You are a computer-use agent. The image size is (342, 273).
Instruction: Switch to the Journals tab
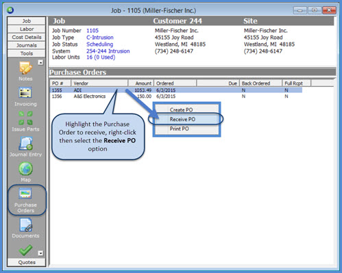[x=27, y=45]
